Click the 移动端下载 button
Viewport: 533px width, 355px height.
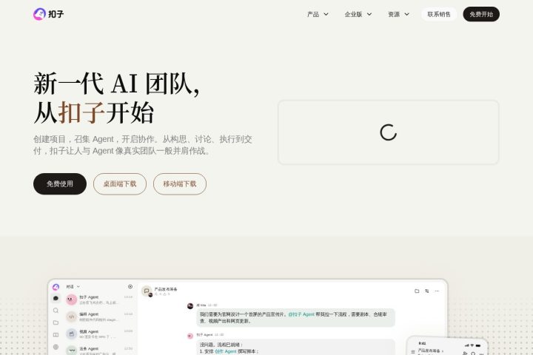[179, 183]
